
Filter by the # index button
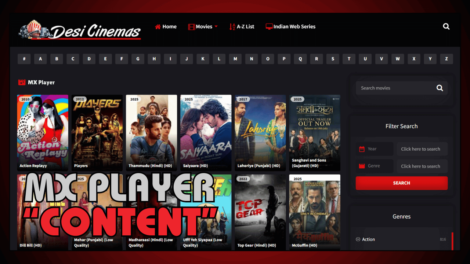point(24,59)
